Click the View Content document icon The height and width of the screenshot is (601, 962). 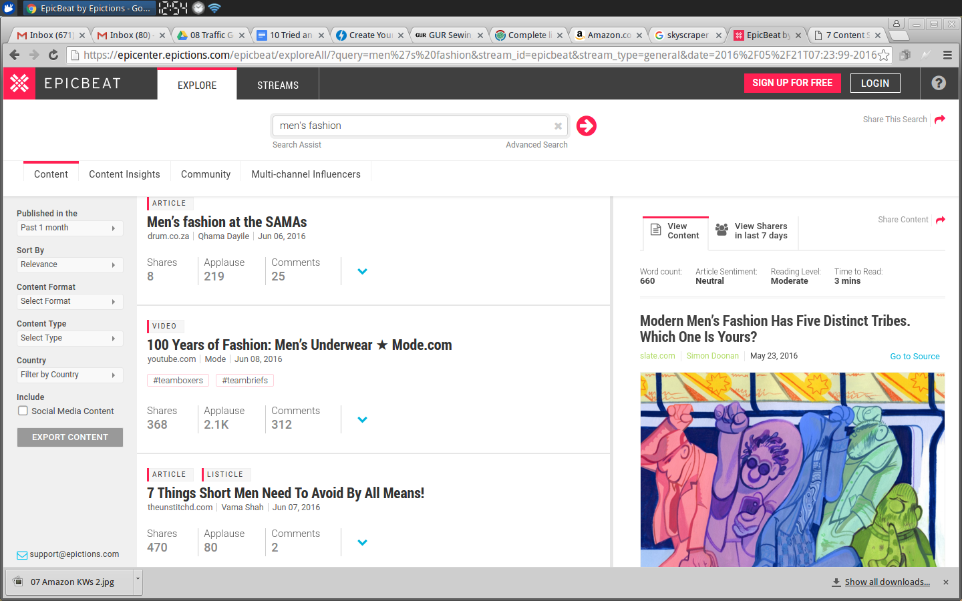point(656,230)
